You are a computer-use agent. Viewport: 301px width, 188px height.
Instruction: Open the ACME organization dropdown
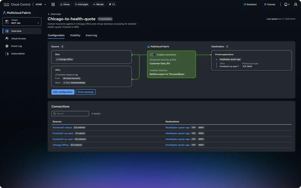click(41, 4)
